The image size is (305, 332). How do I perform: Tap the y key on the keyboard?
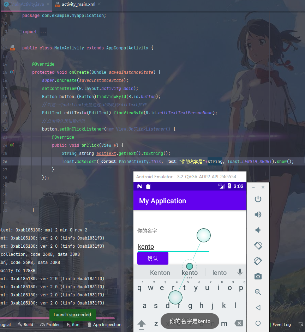196,288
